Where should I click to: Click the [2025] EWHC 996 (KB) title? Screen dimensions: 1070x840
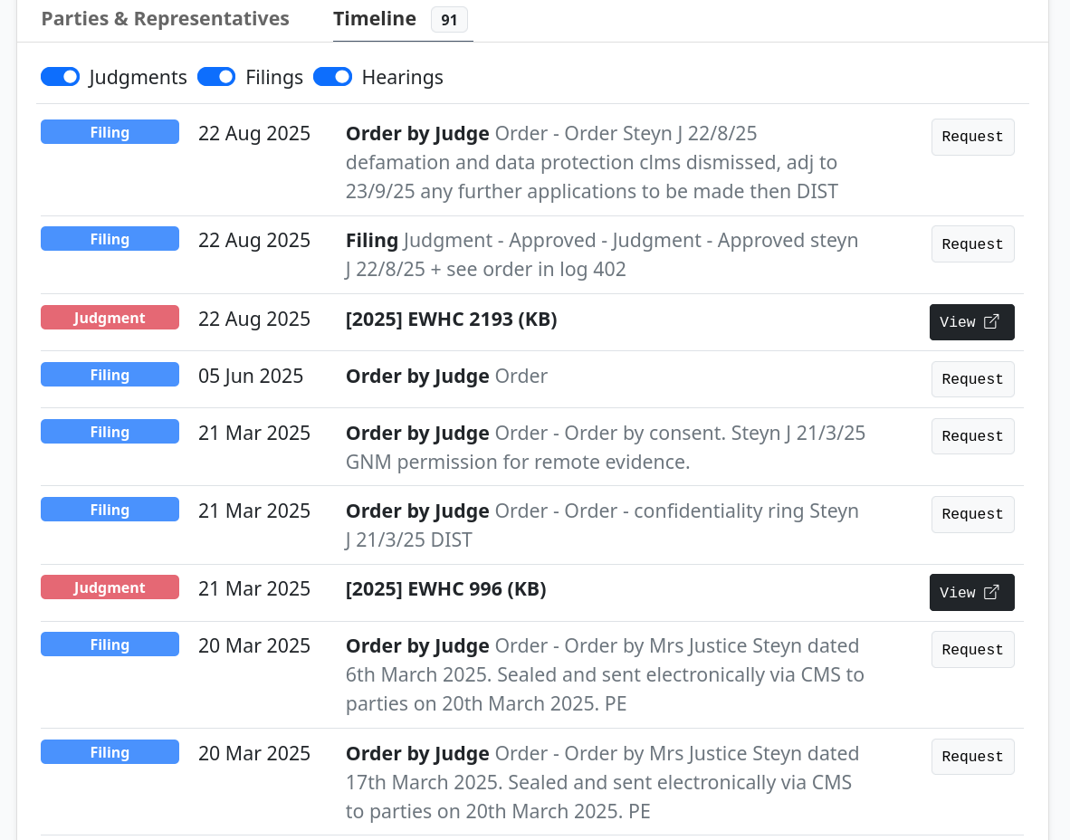(445, 589)
